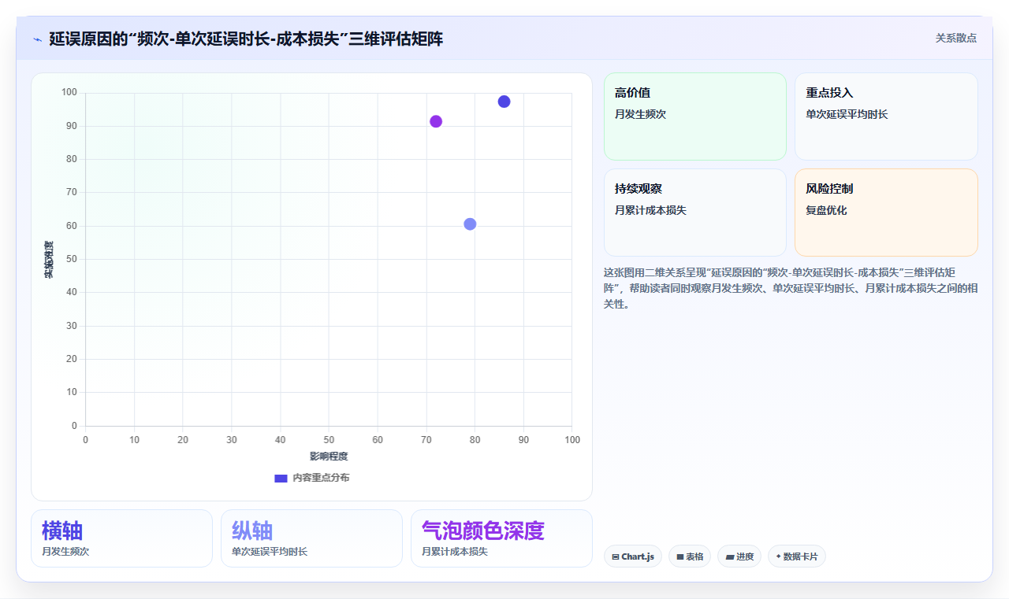Click the 表格 tag

pyautogui.click(x=690, y=556)
